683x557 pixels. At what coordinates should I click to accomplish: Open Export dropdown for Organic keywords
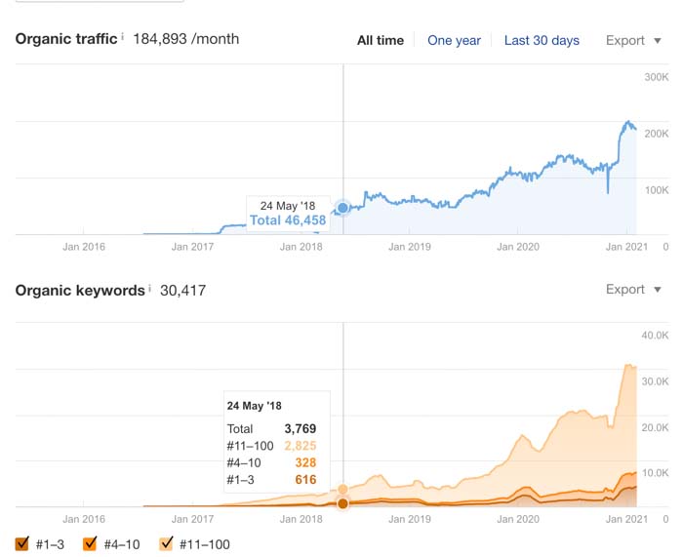point(634,290)
